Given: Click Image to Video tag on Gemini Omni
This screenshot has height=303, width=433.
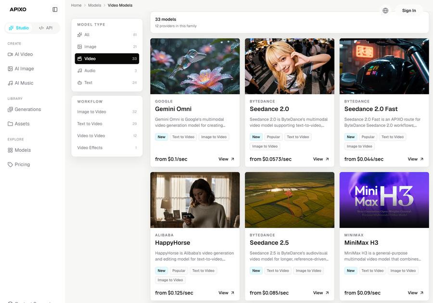Looking at the screenshot, I should point(214,137).
